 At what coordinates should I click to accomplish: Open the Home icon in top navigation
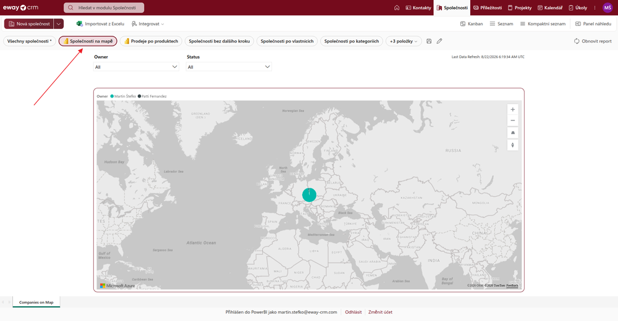[397, 7]
